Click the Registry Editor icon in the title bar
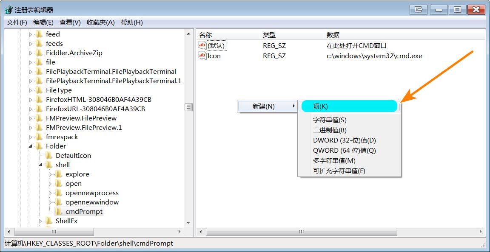490x252 pixels. [x=7, y=9]
